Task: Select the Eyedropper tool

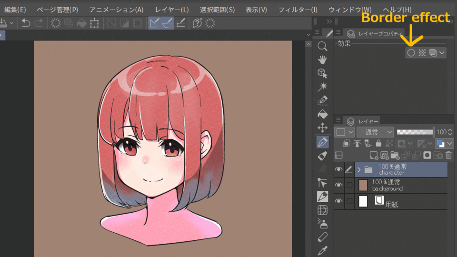Action: (322, 250)
